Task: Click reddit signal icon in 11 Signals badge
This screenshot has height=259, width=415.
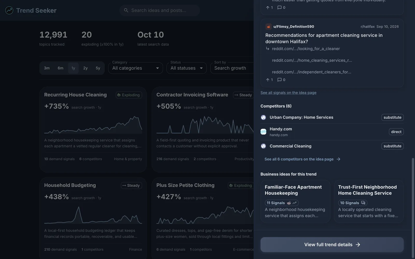Action: click(x=289, y=203)
